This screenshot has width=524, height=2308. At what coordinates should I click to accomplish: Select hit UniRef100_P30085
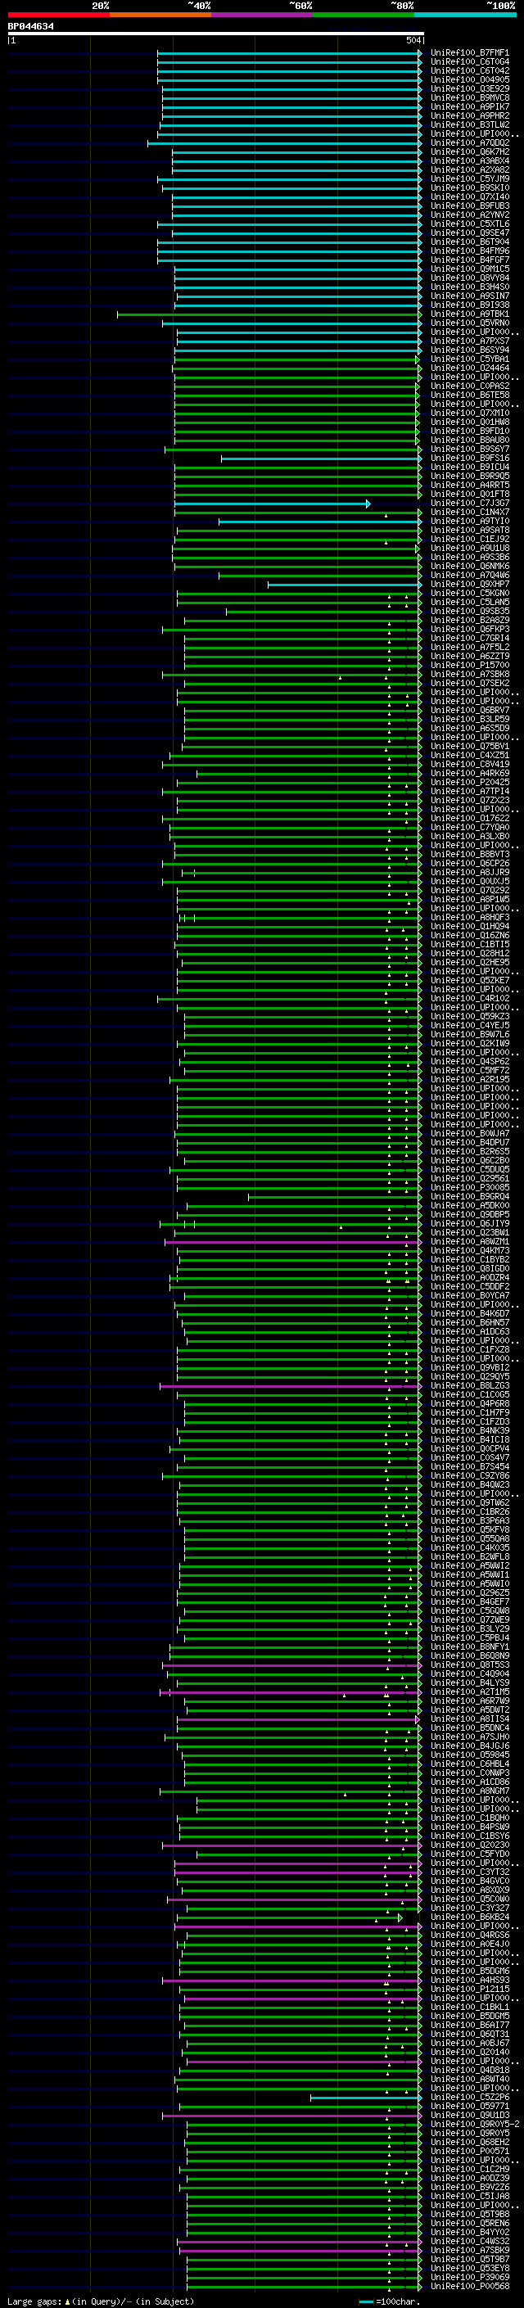point(469,1187)
